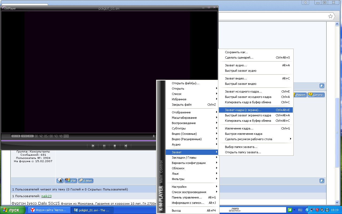Click the DIVX5 codec badge
The height and width of the screenshot is (214, 342).
click(x=16, y=136)
